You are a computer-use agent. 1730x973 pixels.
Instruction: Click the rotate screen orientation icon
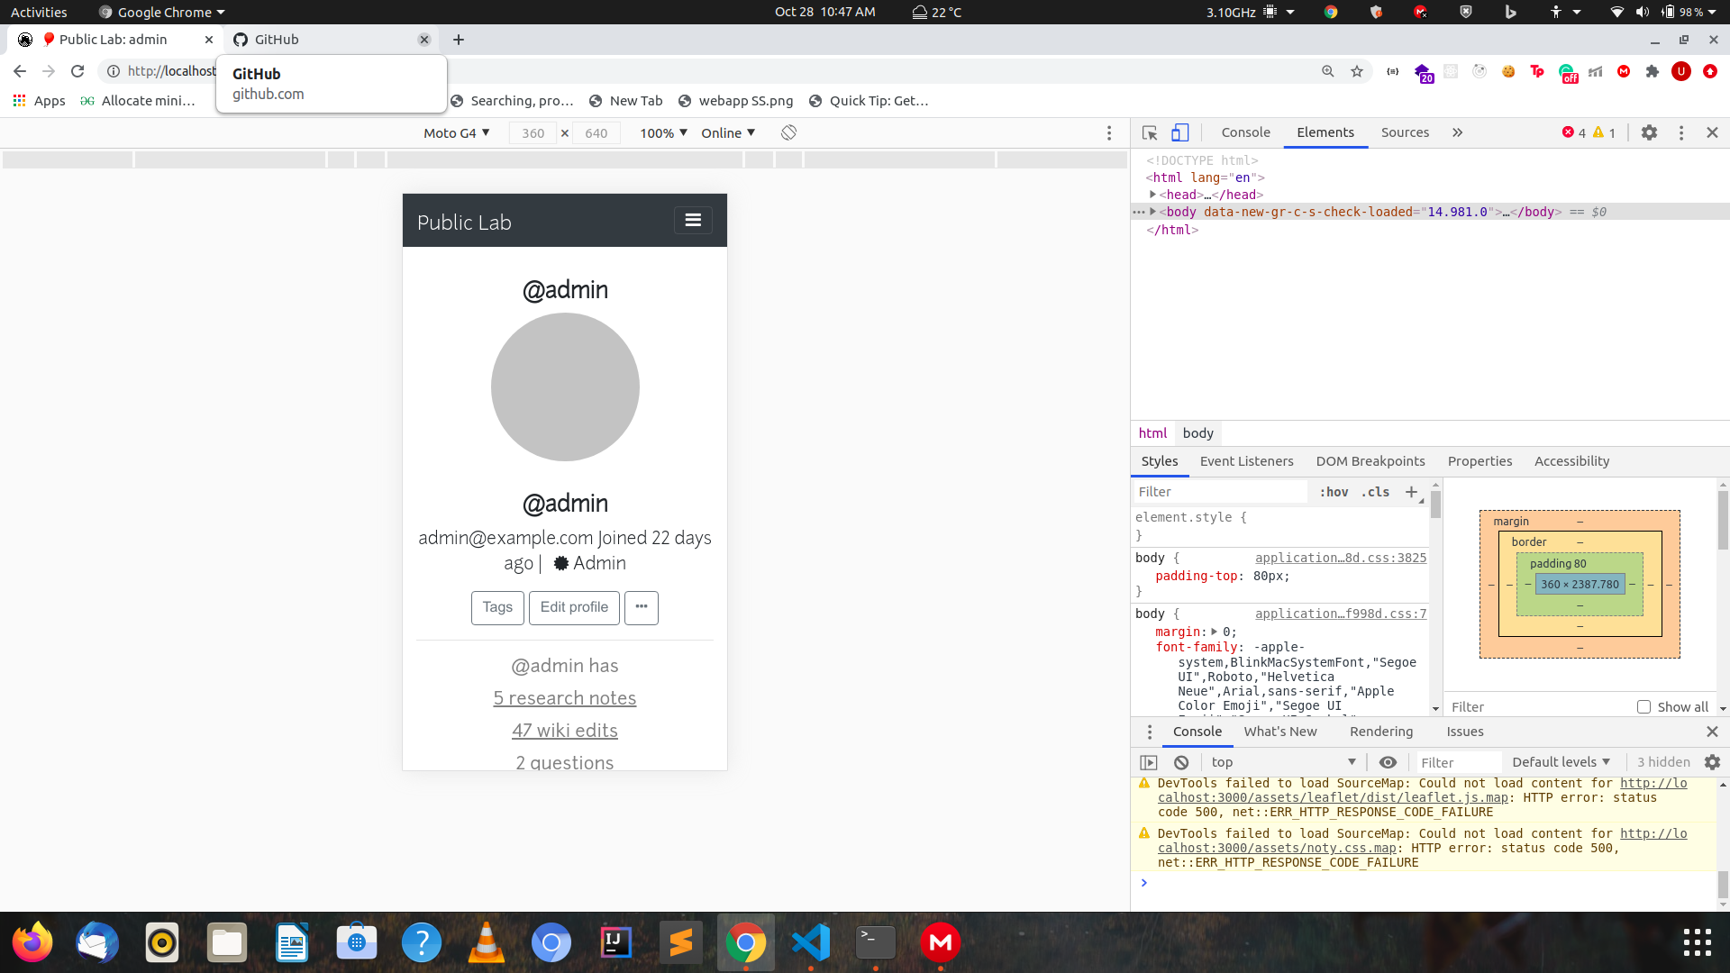click(x=788, y=132)
